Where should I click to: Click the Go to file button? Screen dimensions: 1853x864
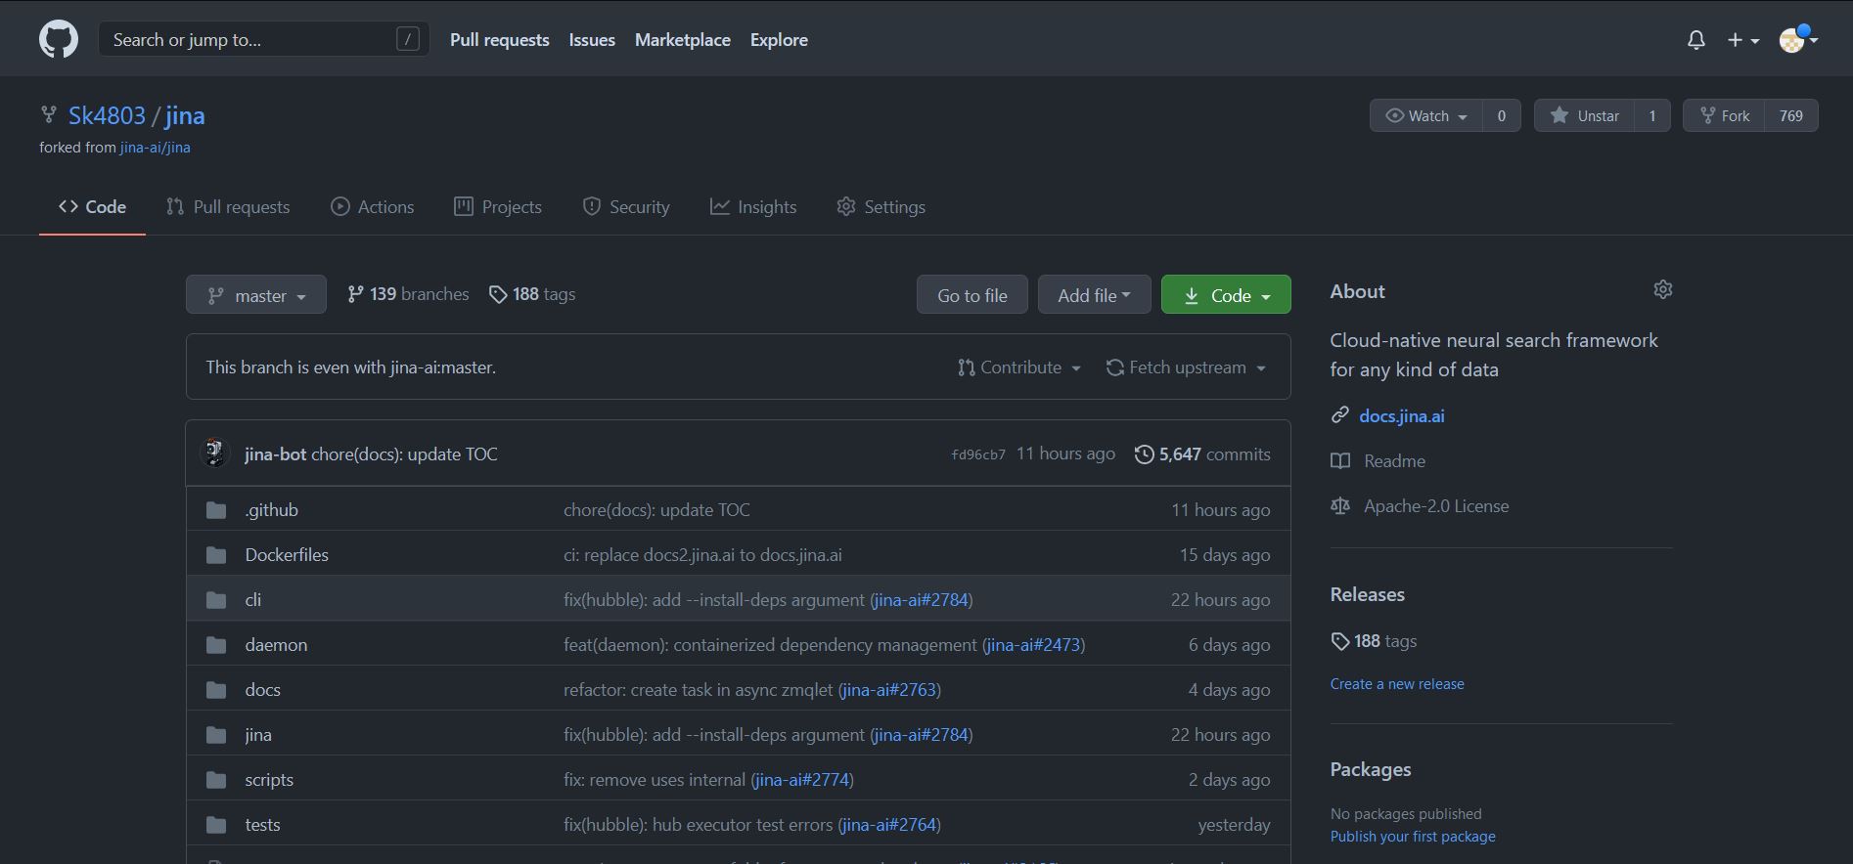(972, 295)
